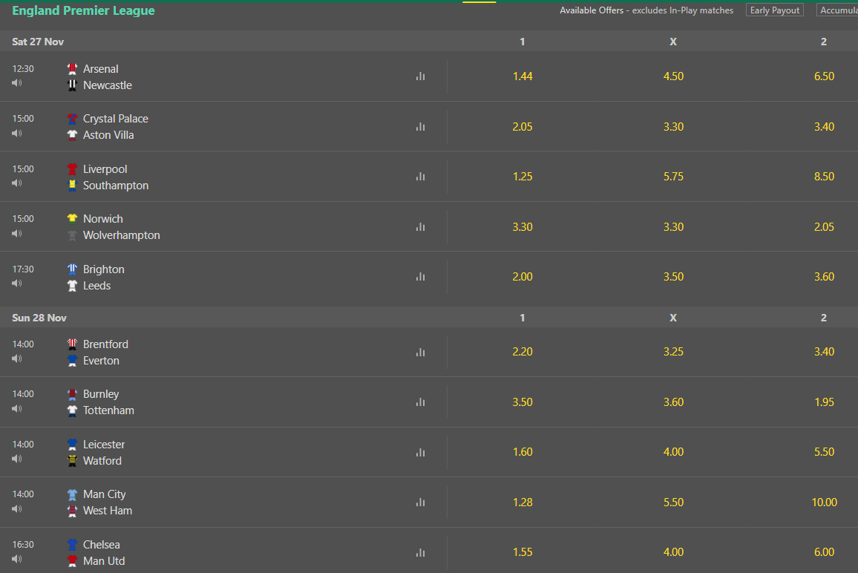
Task: Click speaker icon for Norwich v Wolverhampton
Action: point(17,234)
